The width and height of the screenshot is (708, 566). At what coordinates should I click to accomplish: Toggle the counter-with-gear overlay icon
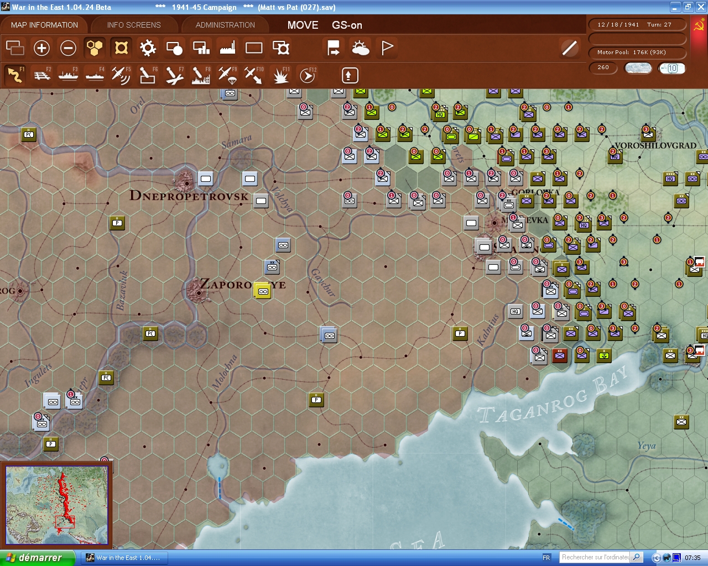281,48
